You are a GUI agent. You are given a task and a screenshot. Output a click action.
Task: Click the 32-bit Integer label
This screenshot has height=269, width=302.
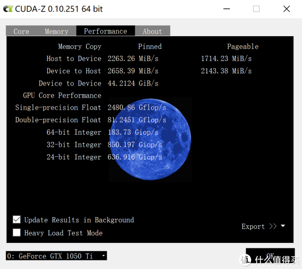(x=74, y=144)
